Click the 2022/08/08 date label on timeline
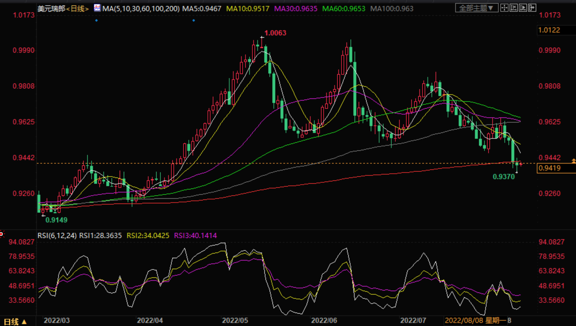This screenshot has width=576, height=326. pos(464,321)
